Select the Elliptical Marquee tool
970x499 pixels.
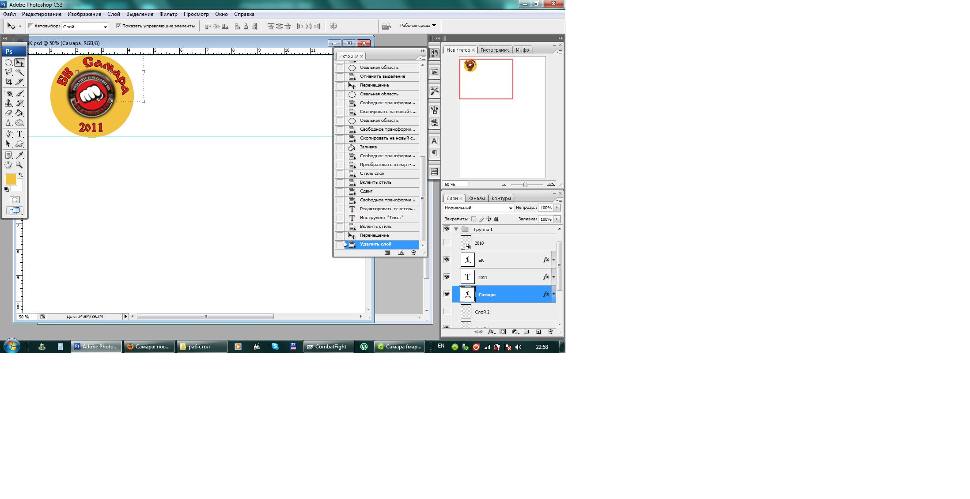[8, 62]
